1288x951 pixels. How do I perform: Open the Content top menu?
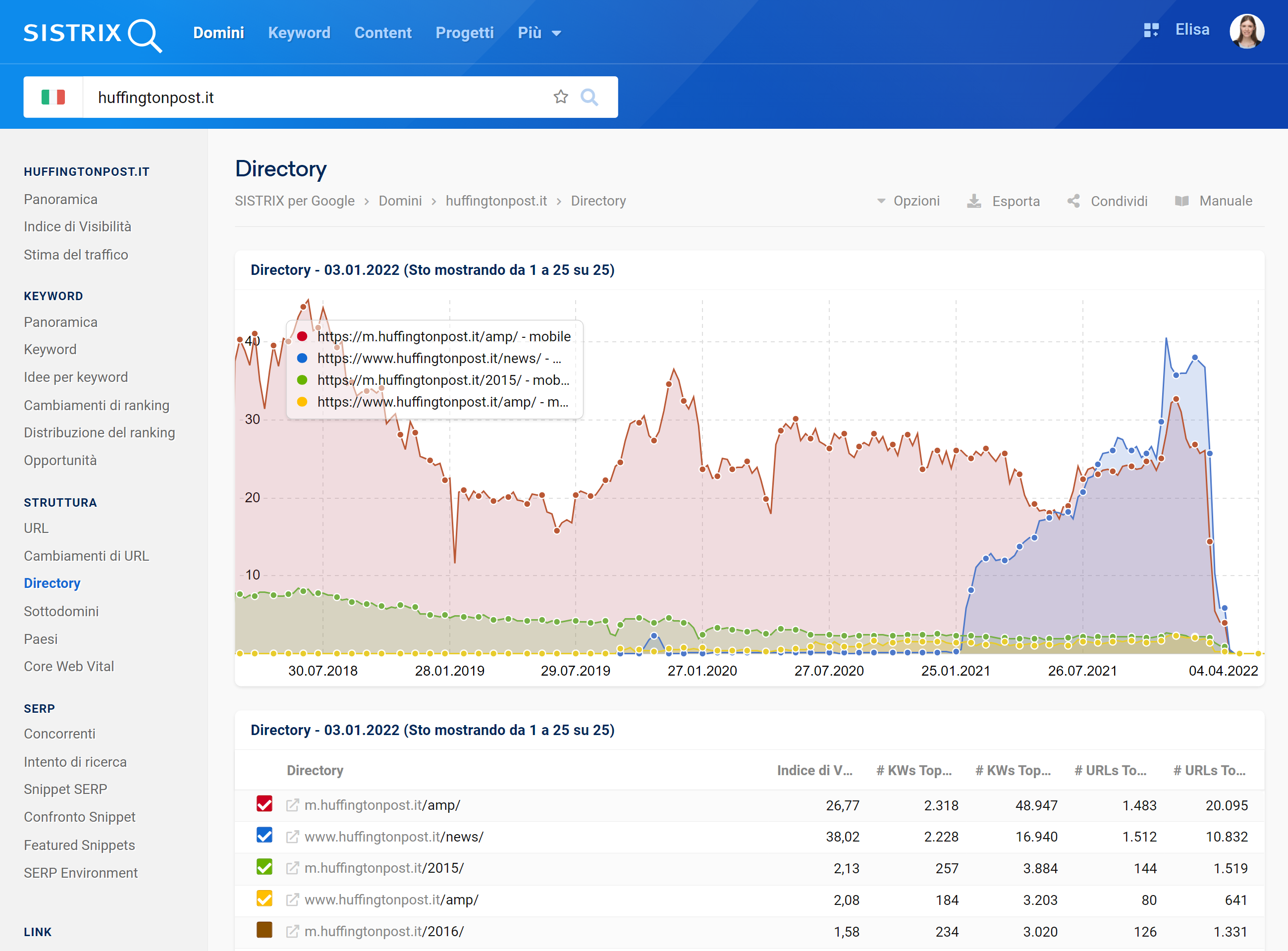[383, 33]
